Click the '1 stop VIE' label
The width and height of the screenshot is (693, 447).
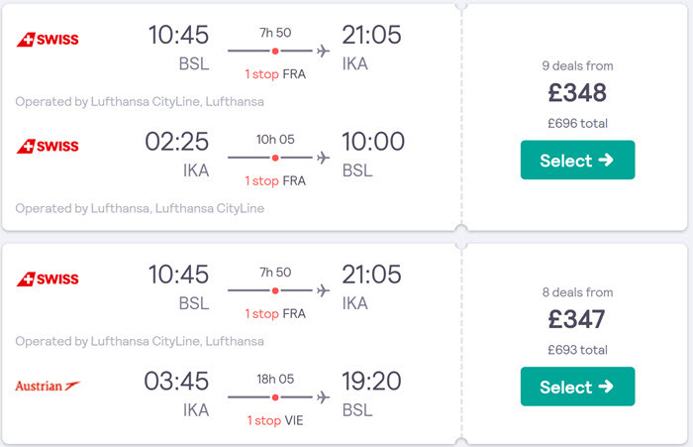[275, 420]
